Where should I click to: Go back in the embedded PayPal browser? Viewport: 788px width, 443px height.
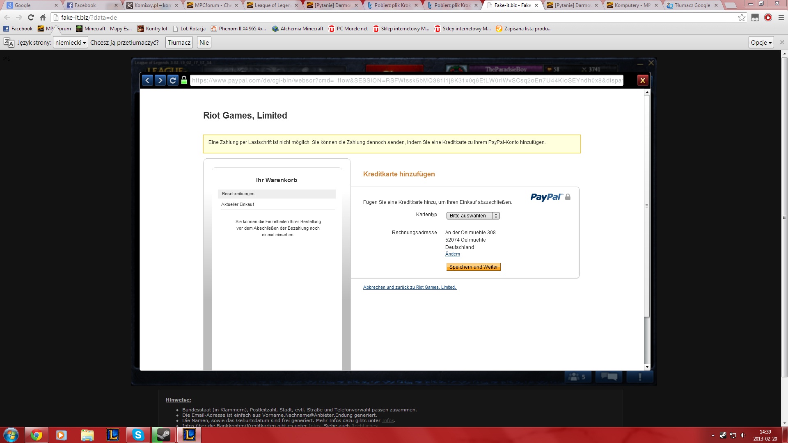[x=147, y=80]
